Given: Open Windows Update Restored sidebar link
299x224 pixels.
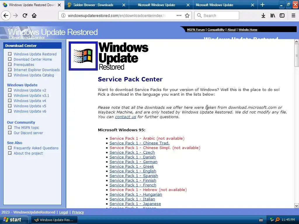Looking at the screenshot, I should pos(35,54).
